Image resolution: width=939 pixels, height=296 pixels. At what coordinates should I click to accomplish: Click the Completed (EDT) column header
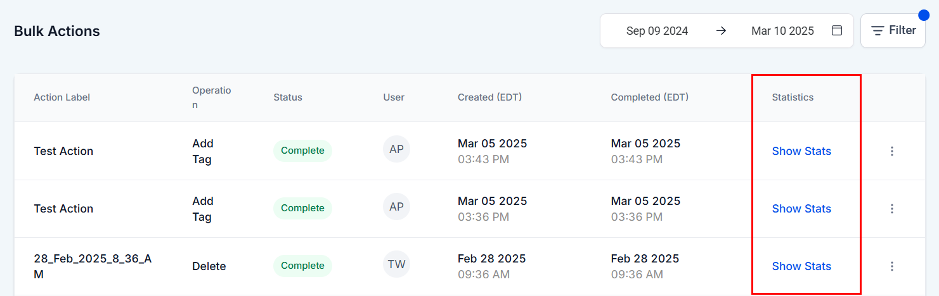pos(649,97)
